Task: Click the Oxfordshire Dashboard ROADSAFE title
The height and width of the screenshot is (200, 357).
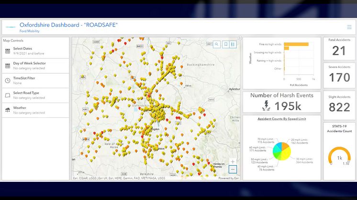Action: tap(68, 25)
